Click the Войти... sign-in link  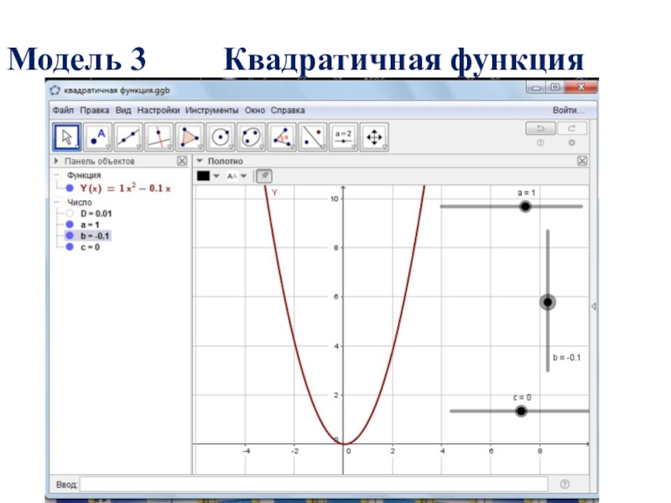coord(569,111)
